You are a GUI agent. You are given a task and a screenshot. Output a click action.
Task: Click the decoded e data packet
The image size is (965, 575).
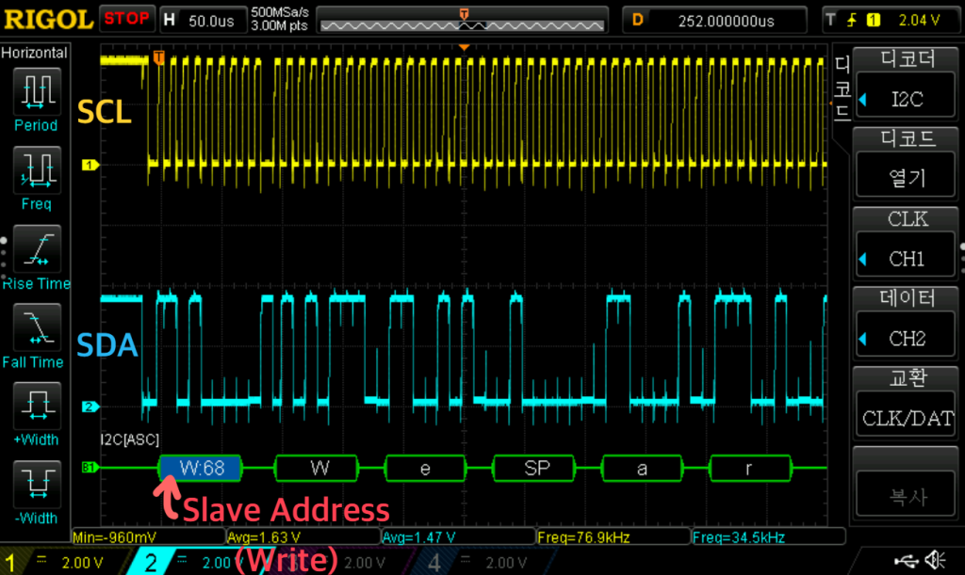coord(425,468)
